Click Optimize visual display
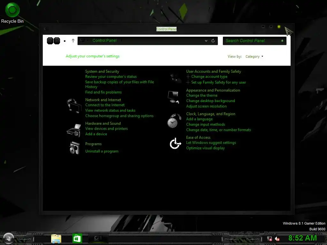Image resolution: width=327 pixels, height=245 pixels. (205, 148)
